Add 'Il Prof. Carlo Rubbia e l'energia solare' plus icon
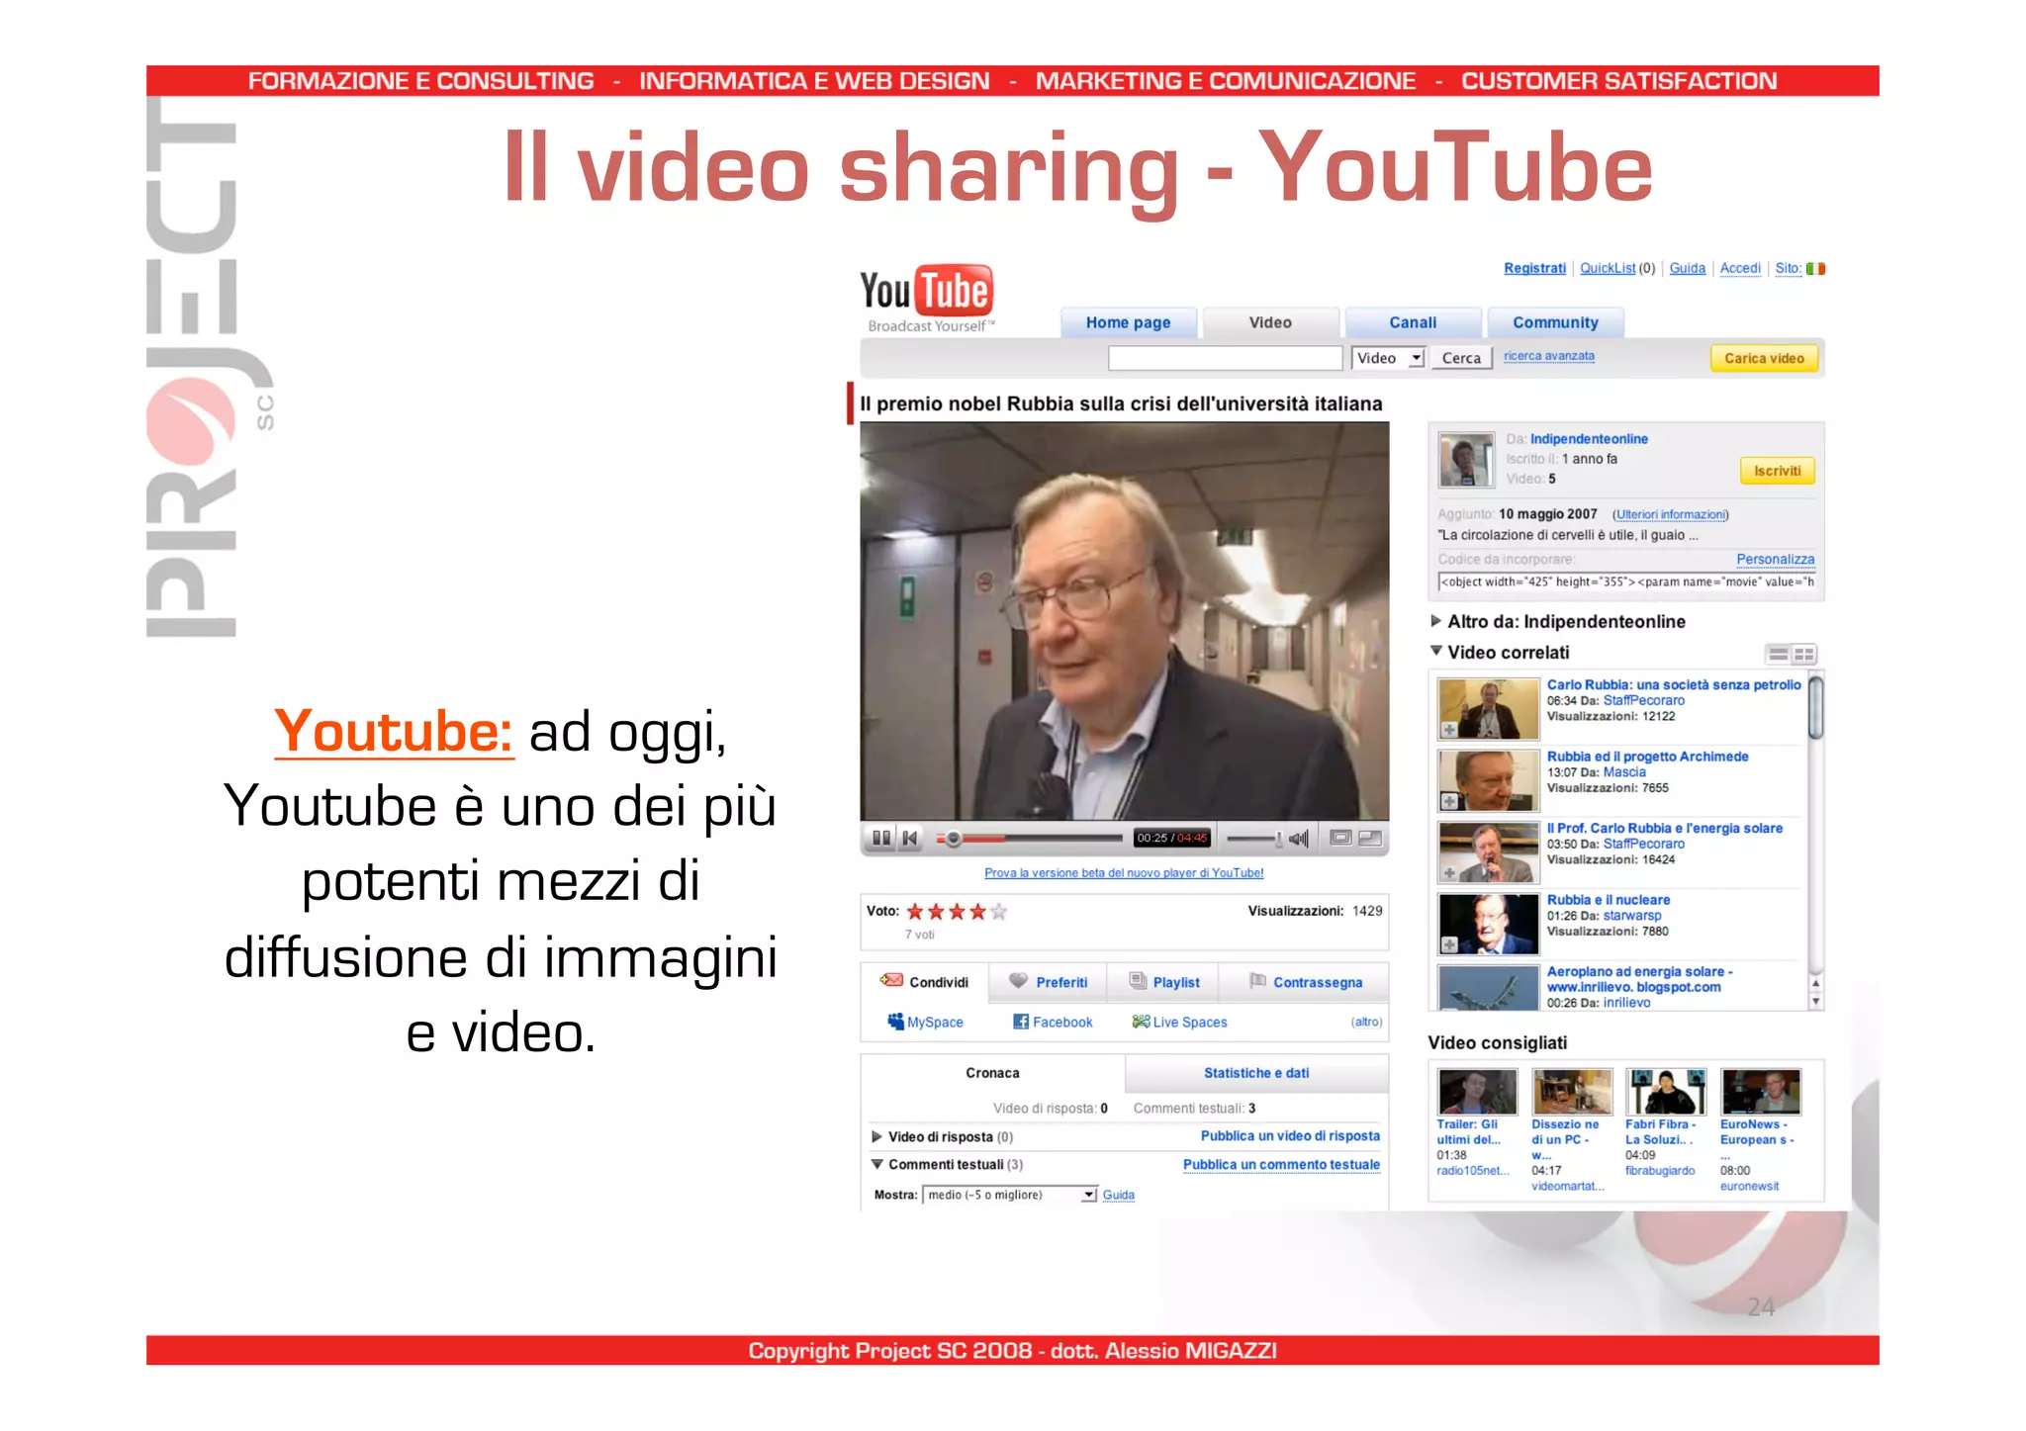Screen dimensions: 2026x1431 [1449, 873]
